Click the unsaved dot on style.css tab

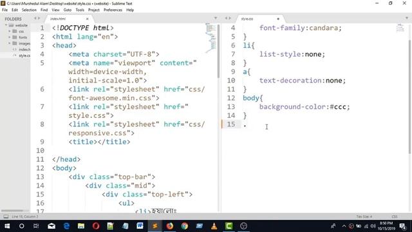[278, 19]
